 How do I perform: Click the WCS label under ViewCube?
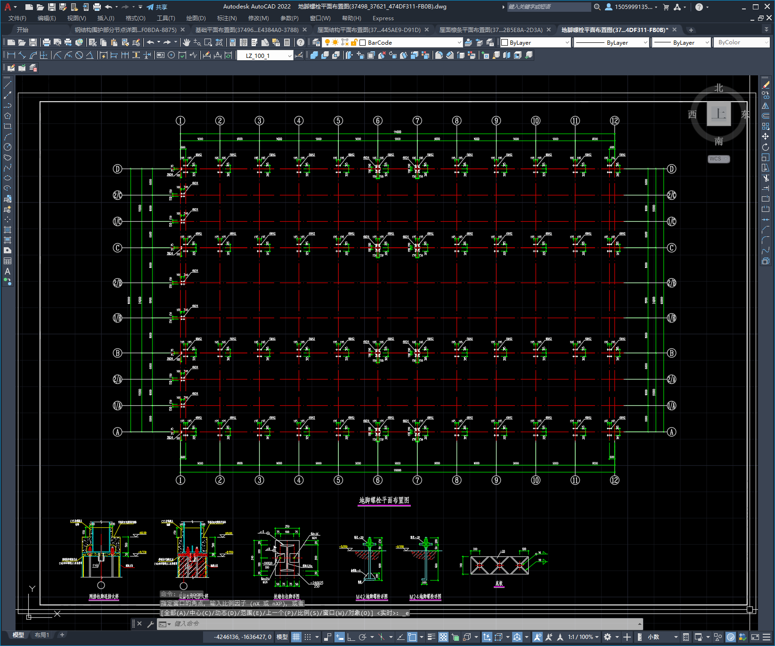point(718,159)
